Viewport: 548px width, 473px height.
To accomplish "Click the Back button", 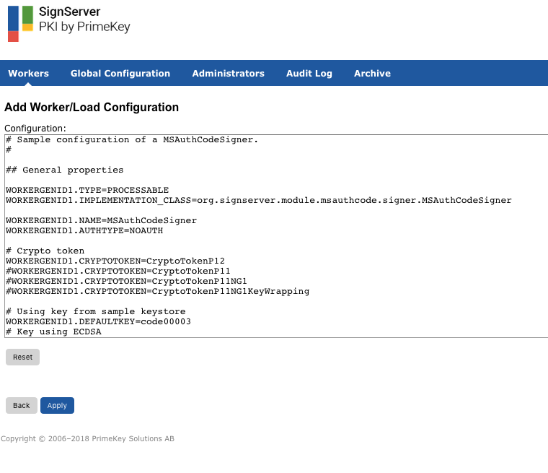I will click(22, 406).
